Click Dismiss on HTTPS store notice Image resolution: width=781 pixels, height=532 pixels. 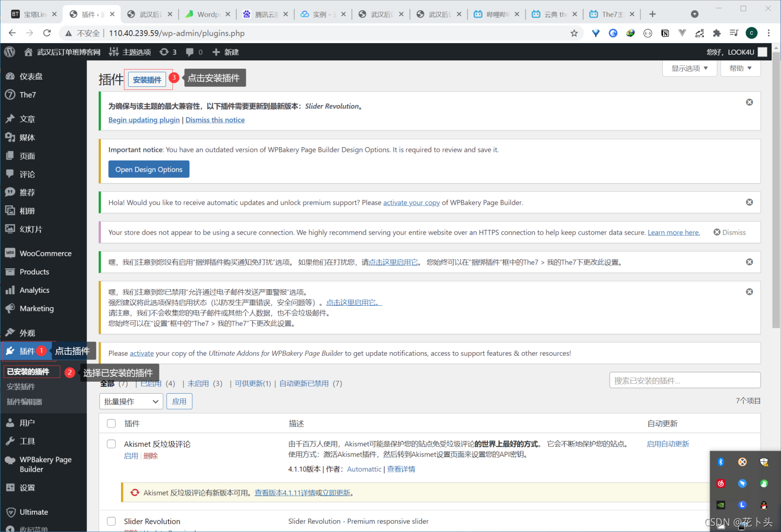(x=729, y=232)
